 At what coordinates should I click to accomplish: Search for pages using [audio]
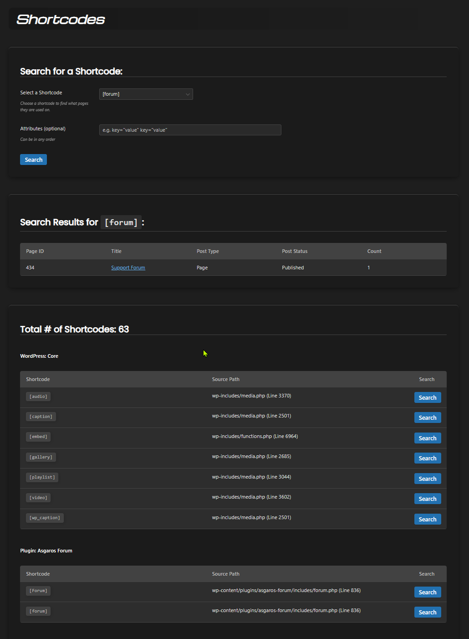427,397
